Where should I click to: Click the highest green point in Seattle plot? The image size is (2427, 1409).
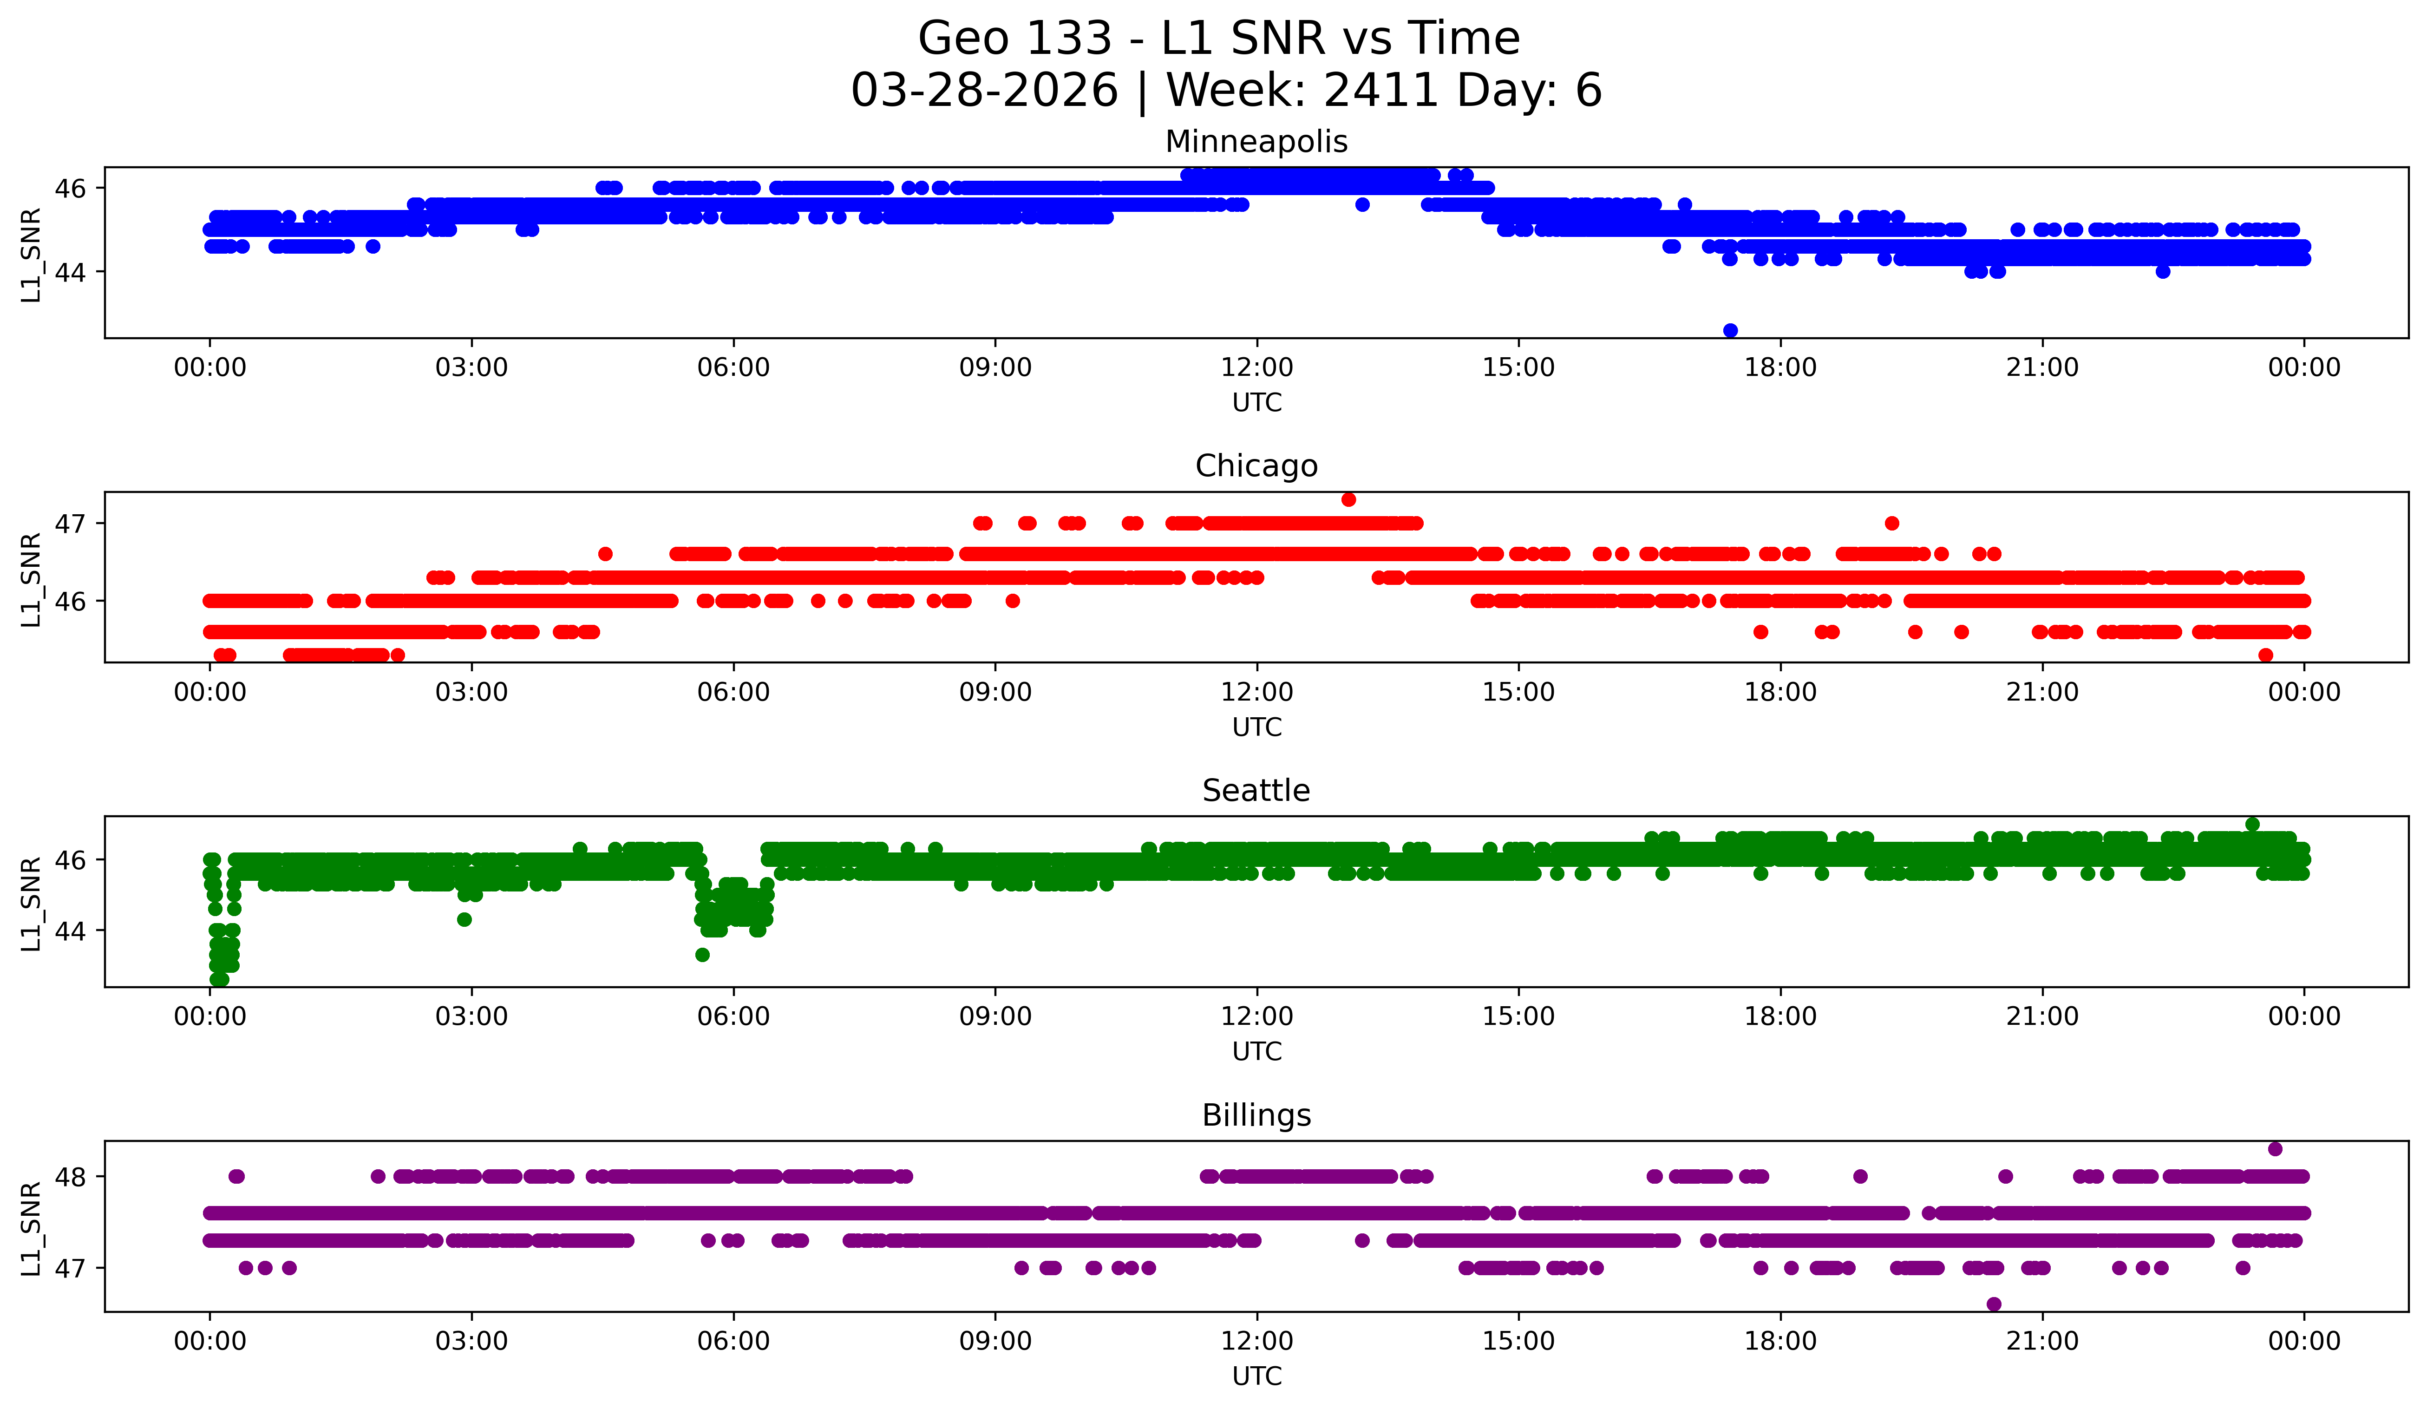[x=2252, y=825]
